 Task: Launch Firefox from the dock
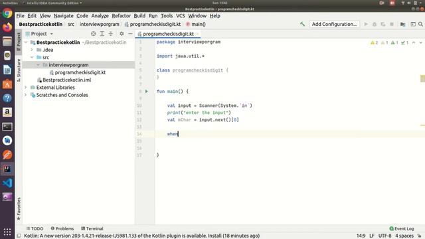[x=7, y=27]
